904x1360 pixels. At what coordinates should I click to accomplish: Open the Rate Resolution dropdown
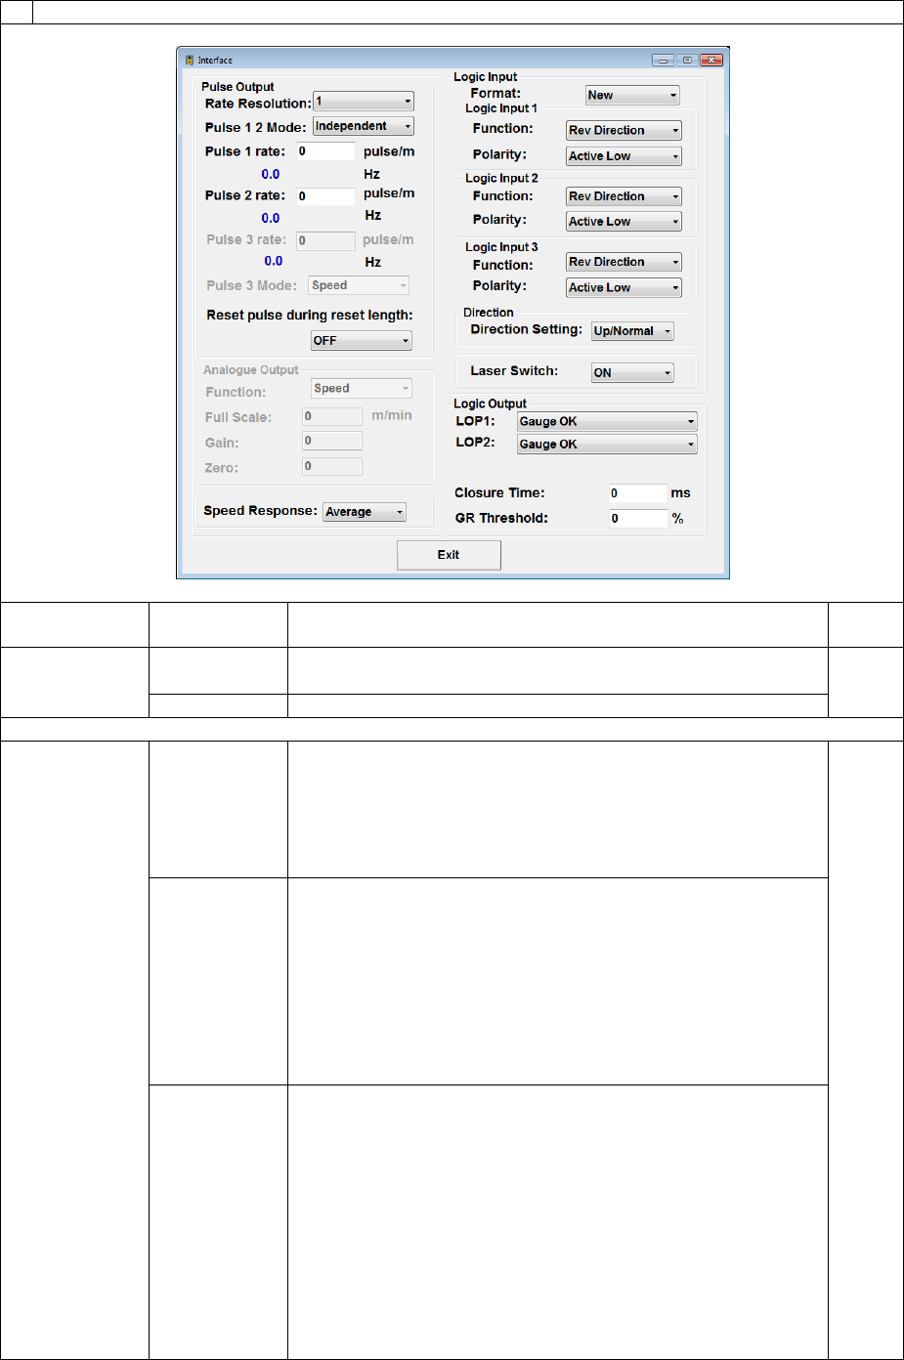click(363, 102)
